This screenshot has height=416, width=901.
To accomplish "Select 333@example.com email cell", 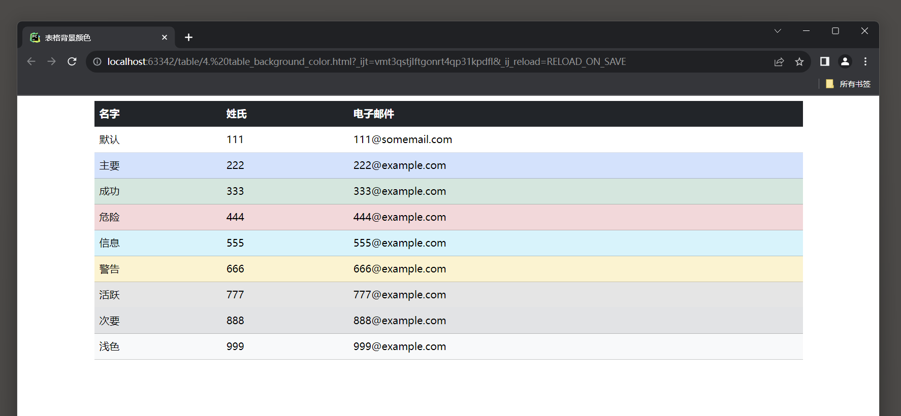I will pos(575,191).
